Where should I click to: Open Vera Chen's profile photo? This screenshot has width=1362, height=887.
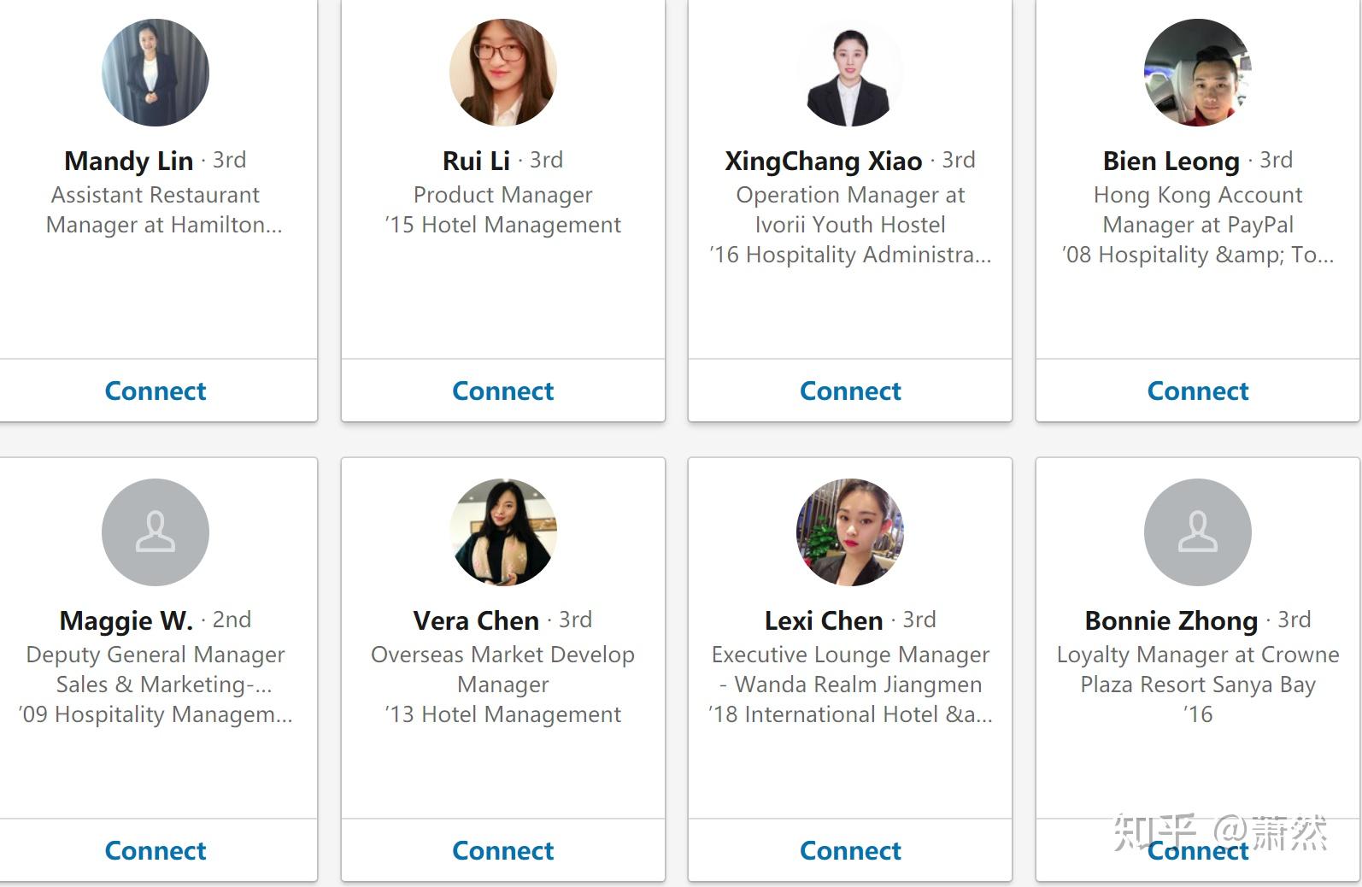click(x=502, y=532)
